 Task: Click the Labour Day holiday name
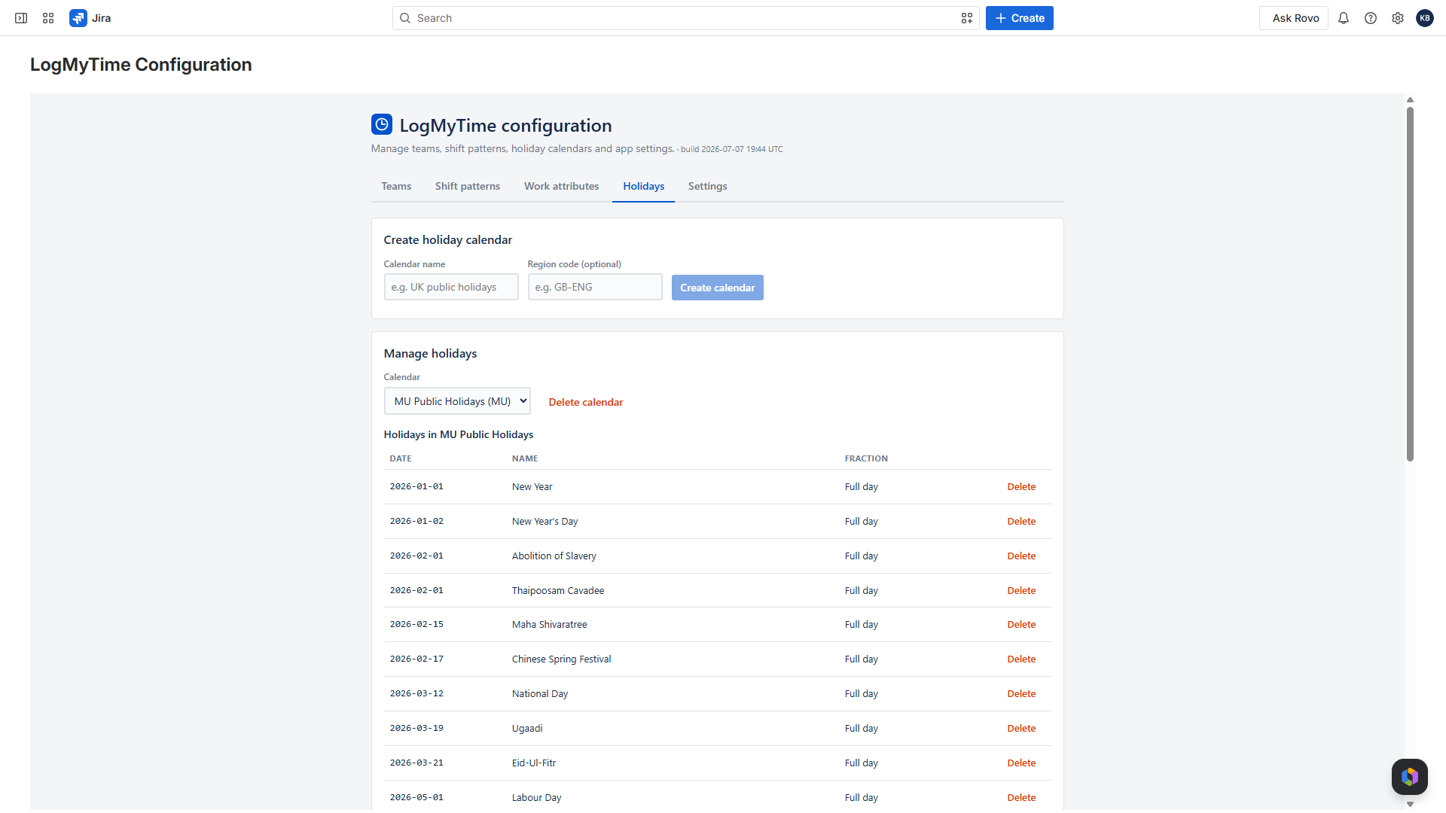537,798
